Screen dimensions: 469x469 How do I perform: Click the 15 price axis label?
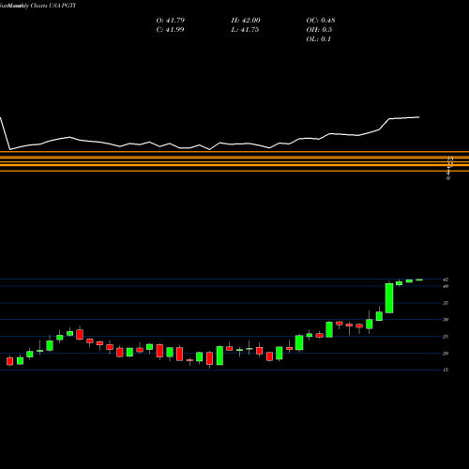point(446,370)
